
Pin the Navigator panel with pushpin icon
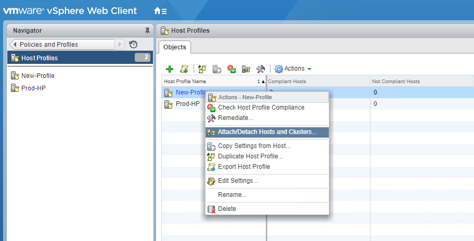(x=147, y=31)
